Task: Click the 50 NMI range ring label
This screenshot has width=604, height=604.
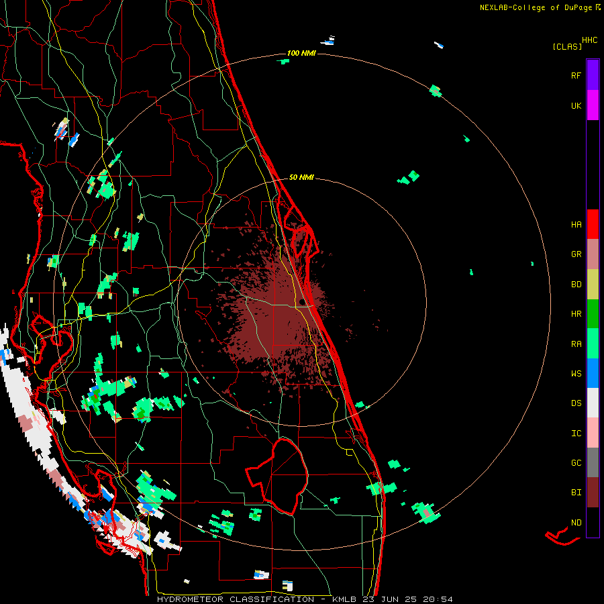Action: 301,177
